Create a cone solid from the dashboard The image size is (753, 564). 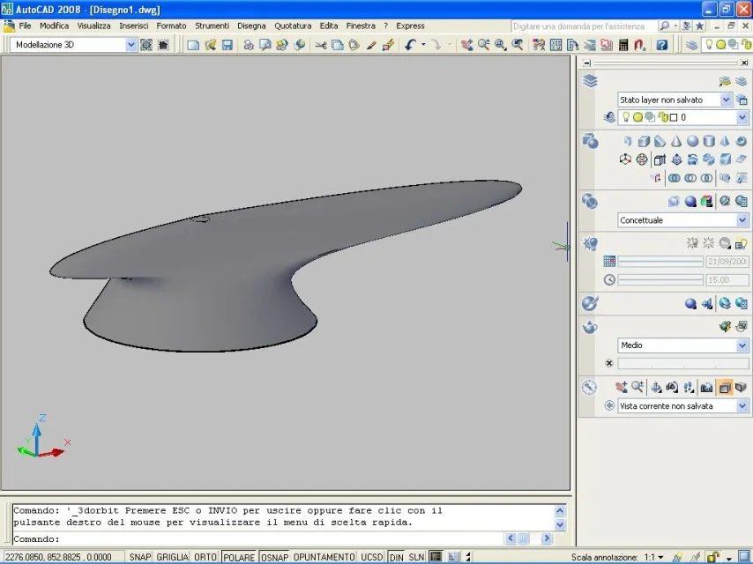[676, 141]
